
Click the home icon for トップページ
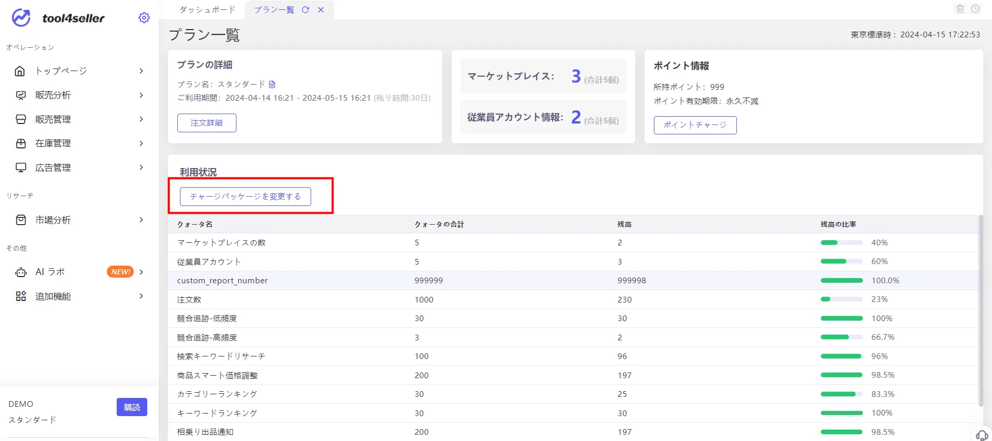[x=20, y=71]
